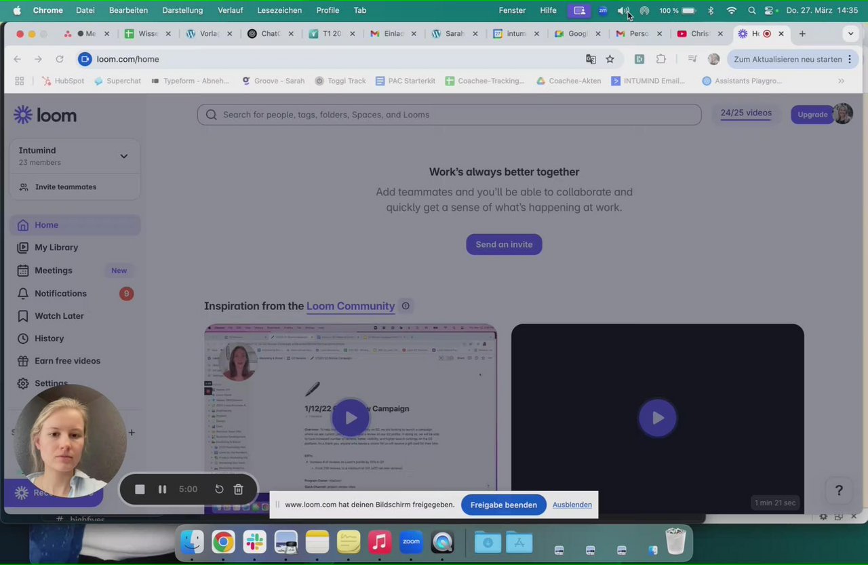Open the PAC Starterkit bookmark
The image size is (868, 565).
pos(406,81)
